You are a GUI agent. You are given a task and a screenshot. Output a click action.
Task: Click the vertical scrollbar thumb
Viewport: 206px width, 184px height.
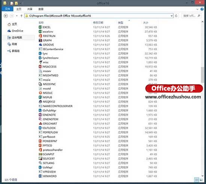(x=202, y=75)
